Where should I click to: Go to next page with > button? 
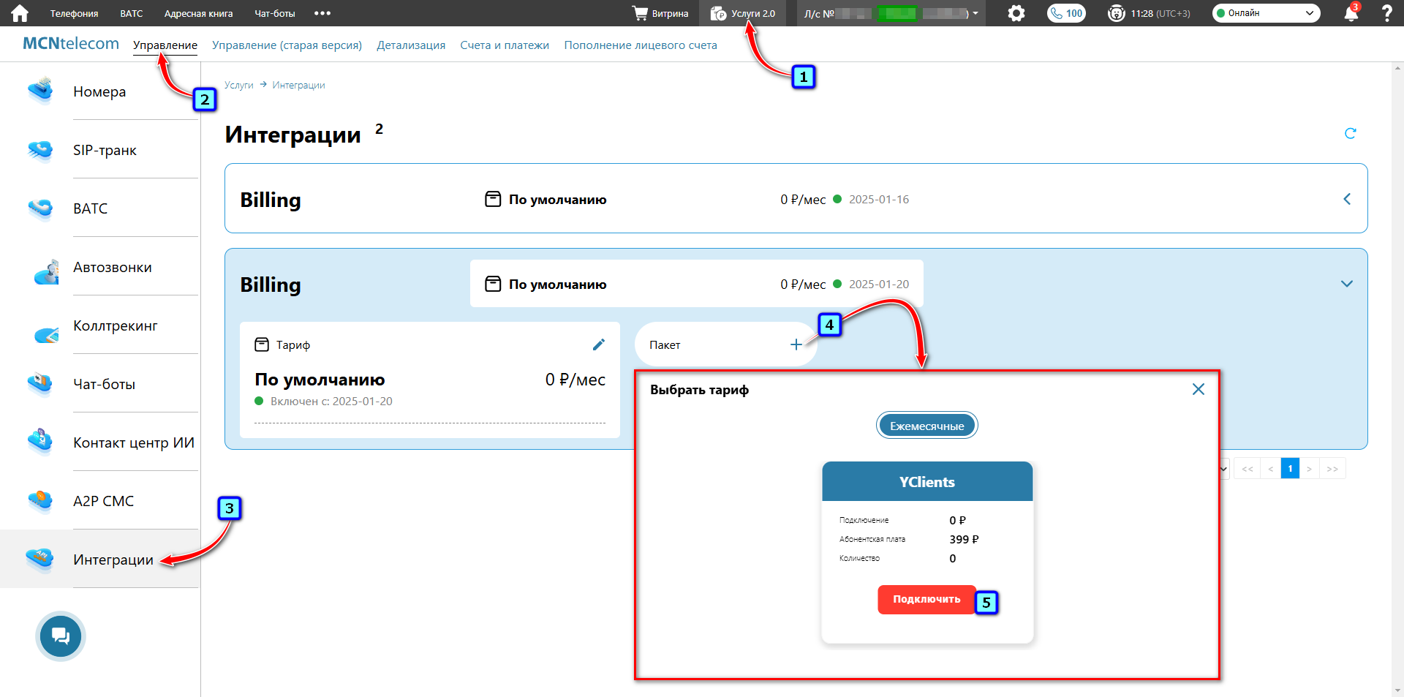(1309, 469)
